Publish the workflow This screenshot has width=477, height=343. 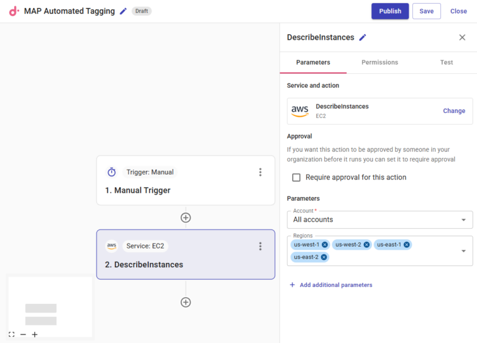point(390,11)
